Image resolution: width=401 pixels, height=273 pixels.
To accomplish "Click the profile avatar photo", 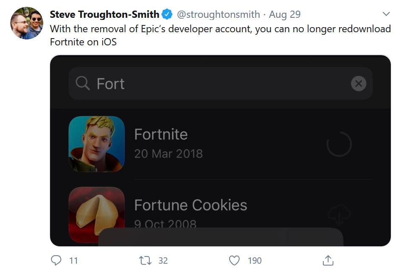I will point(27,23).
